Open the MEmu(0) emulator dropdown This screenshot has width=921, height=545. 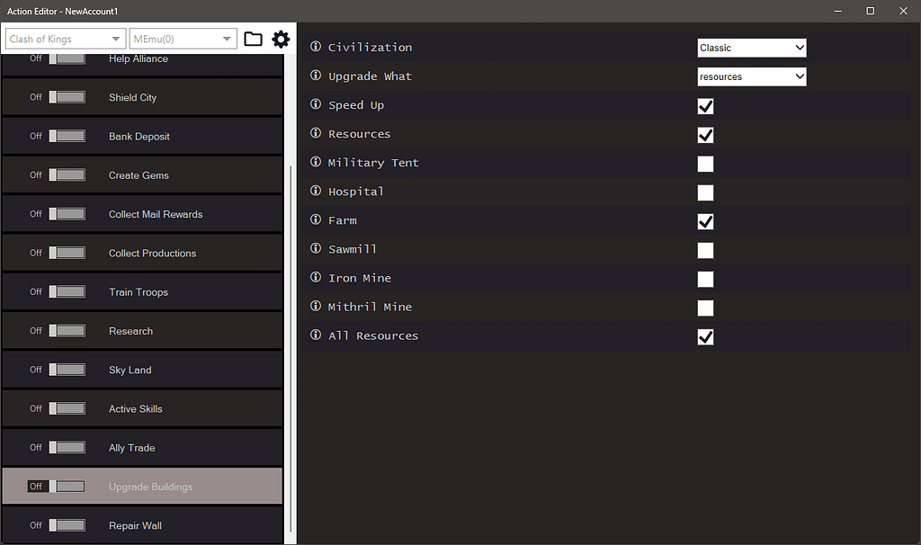click(183, 39)
